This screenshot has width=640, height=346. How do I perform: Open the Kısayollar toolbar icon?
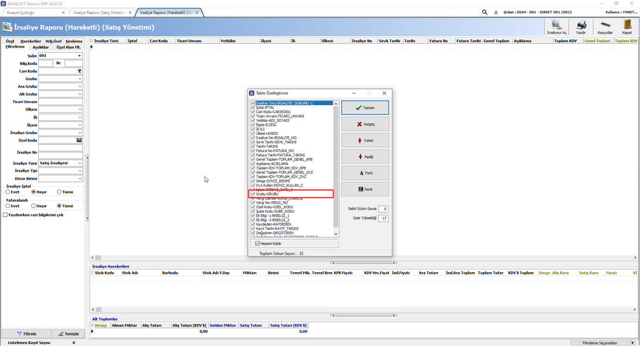[x=605, y=27]
